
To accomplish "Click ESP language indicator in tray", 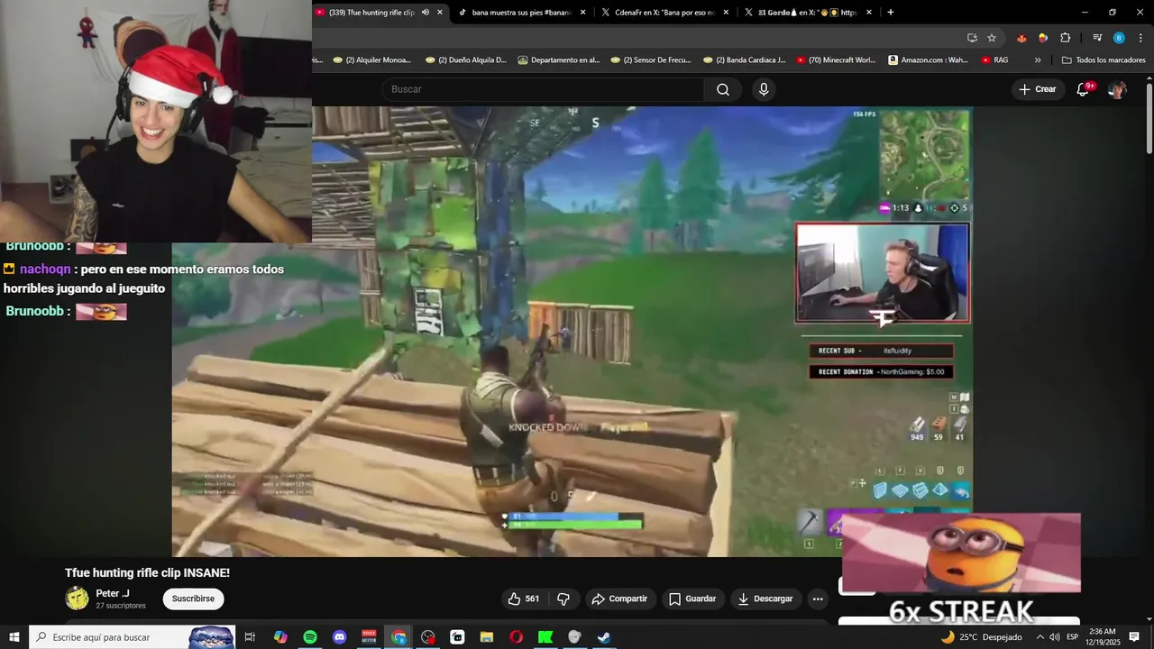I will [1073, 637].
